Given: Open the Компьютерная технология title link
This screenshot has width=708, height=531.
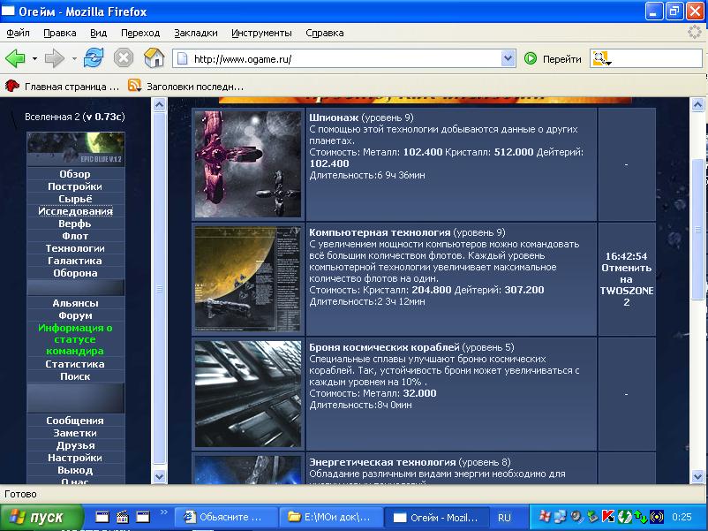Looking at the screenshot, I should [x=380, y=232].
